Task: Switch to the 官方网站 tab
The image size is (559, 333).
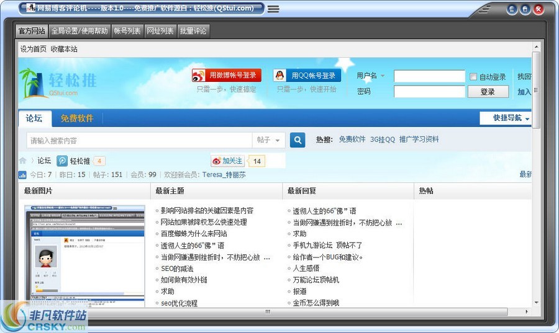Action: coord(32,31)
